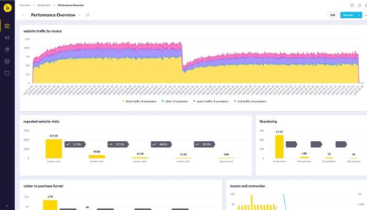This screenshot has width=367, height=210.
Task: Click the 4.8K value label
Action: click(x=226, y=154)
